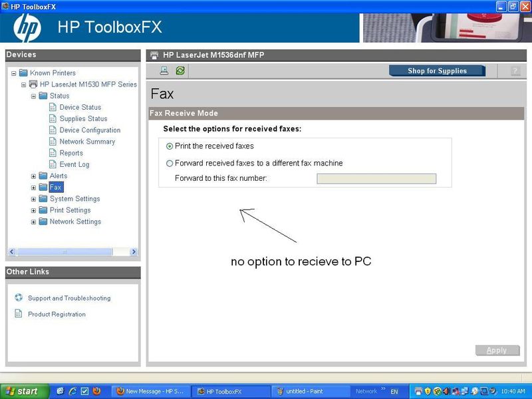Click the Apply button

coord(497,350)
